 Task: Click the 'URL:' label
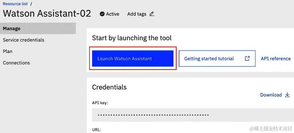coord(96,130)
